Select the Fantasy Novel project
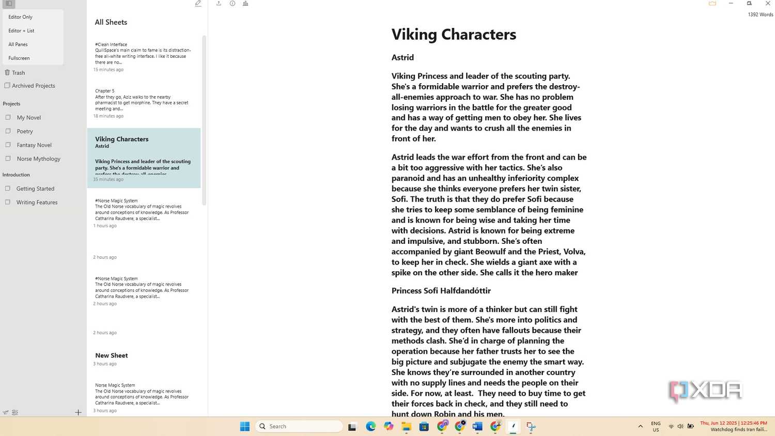 click(34, 145)
